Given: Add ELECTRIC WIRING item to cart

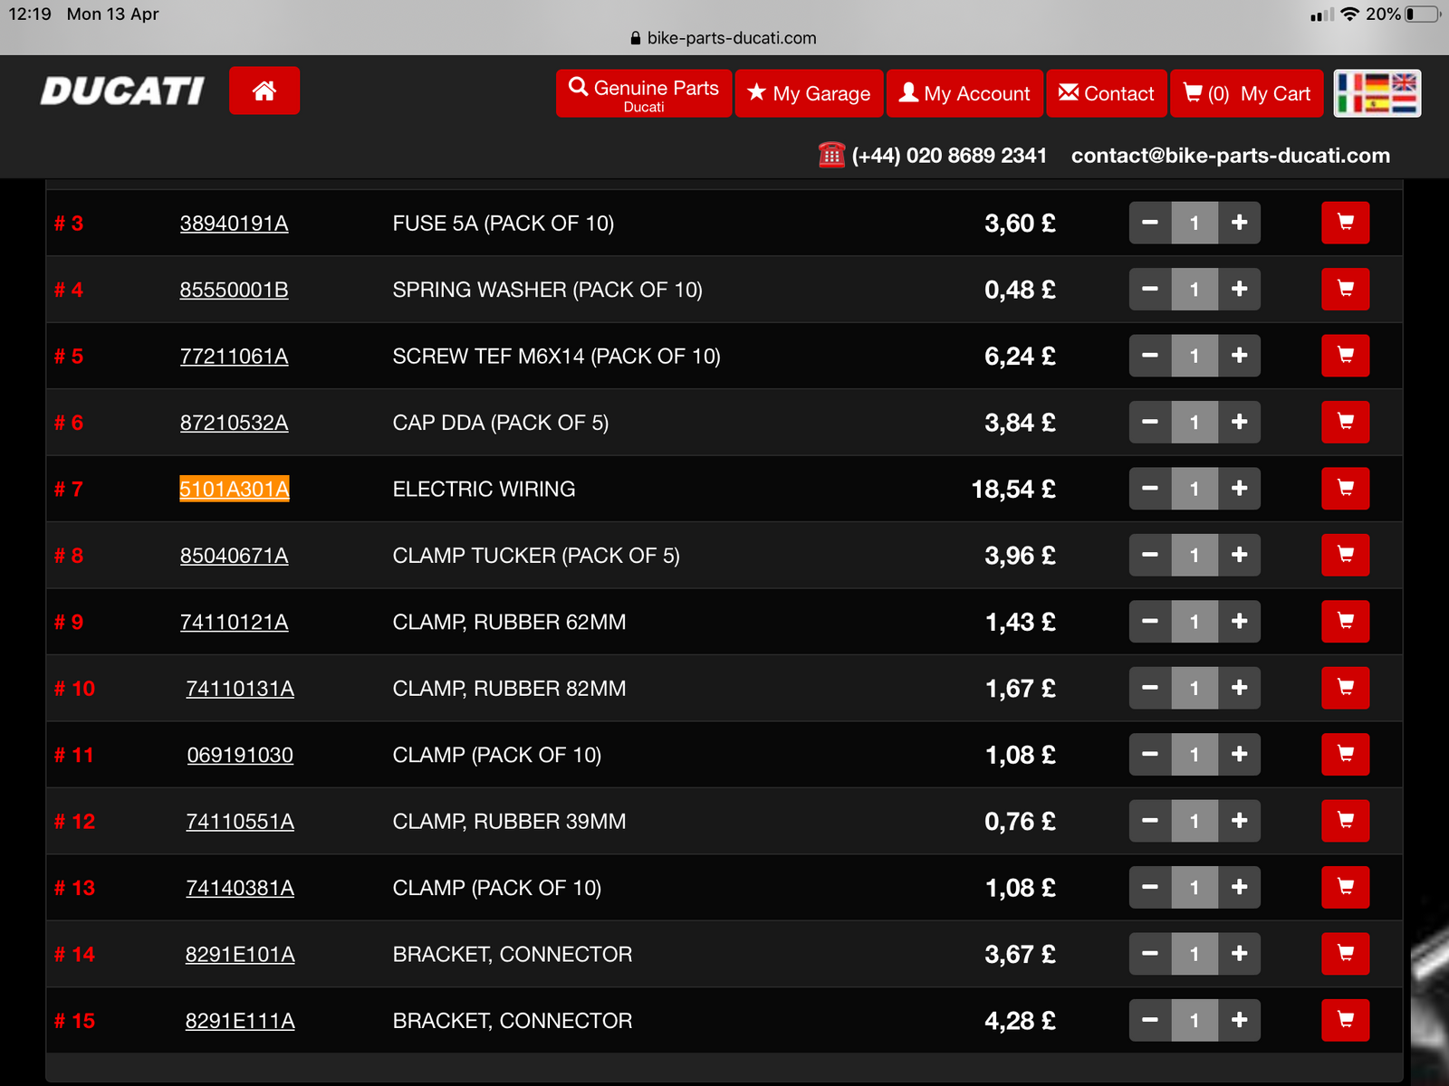Looking at the screenshot, I should click(x=1345, y=489).
